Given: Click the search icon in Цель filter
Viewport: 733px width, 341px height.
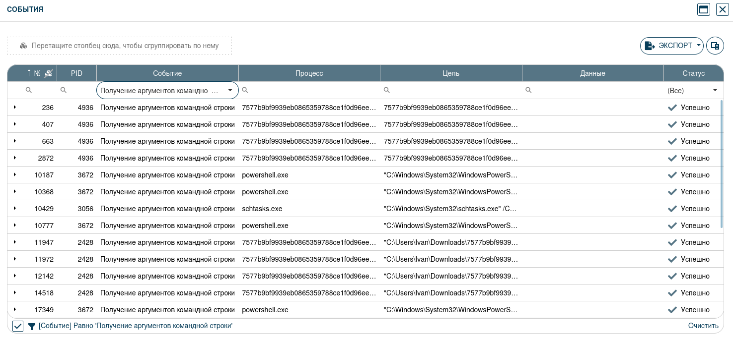Looking at the screenshot, I should tap(387, 90).
